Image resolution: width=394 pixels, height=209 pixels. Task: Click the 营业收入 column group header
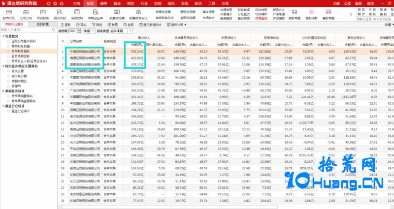[144, 38]
